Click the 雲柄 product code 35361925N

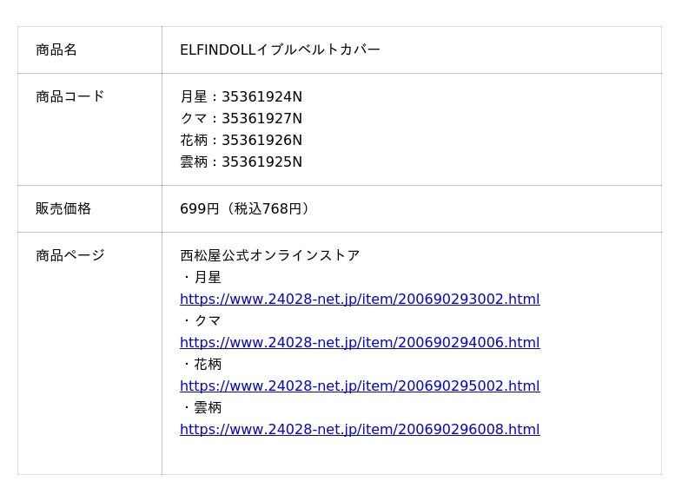click(x=261, y=162)
